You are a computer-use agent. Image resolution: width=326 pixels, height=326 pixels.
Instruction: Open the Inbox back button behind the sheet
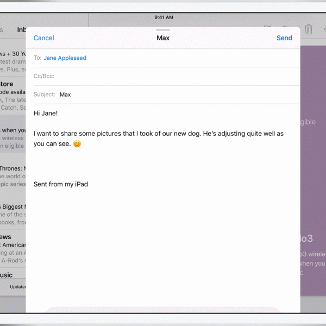[21, 30]
